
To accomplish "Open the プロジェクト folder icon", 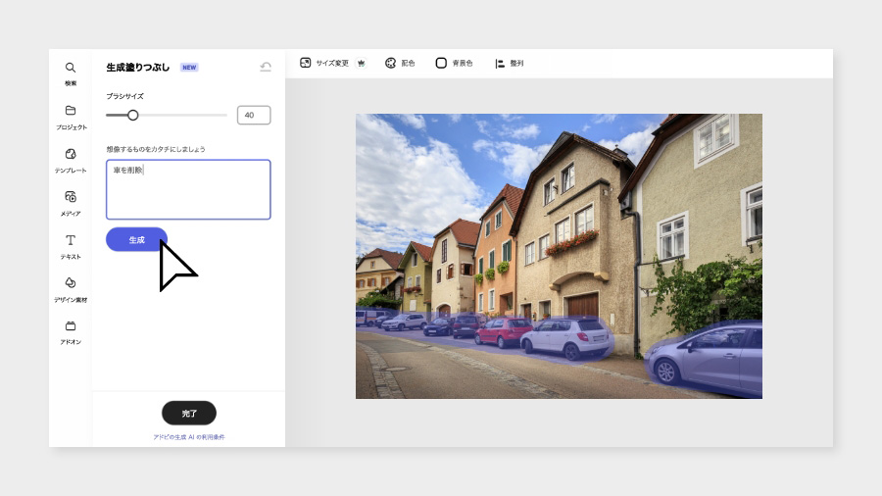I will tap(71, 110).
